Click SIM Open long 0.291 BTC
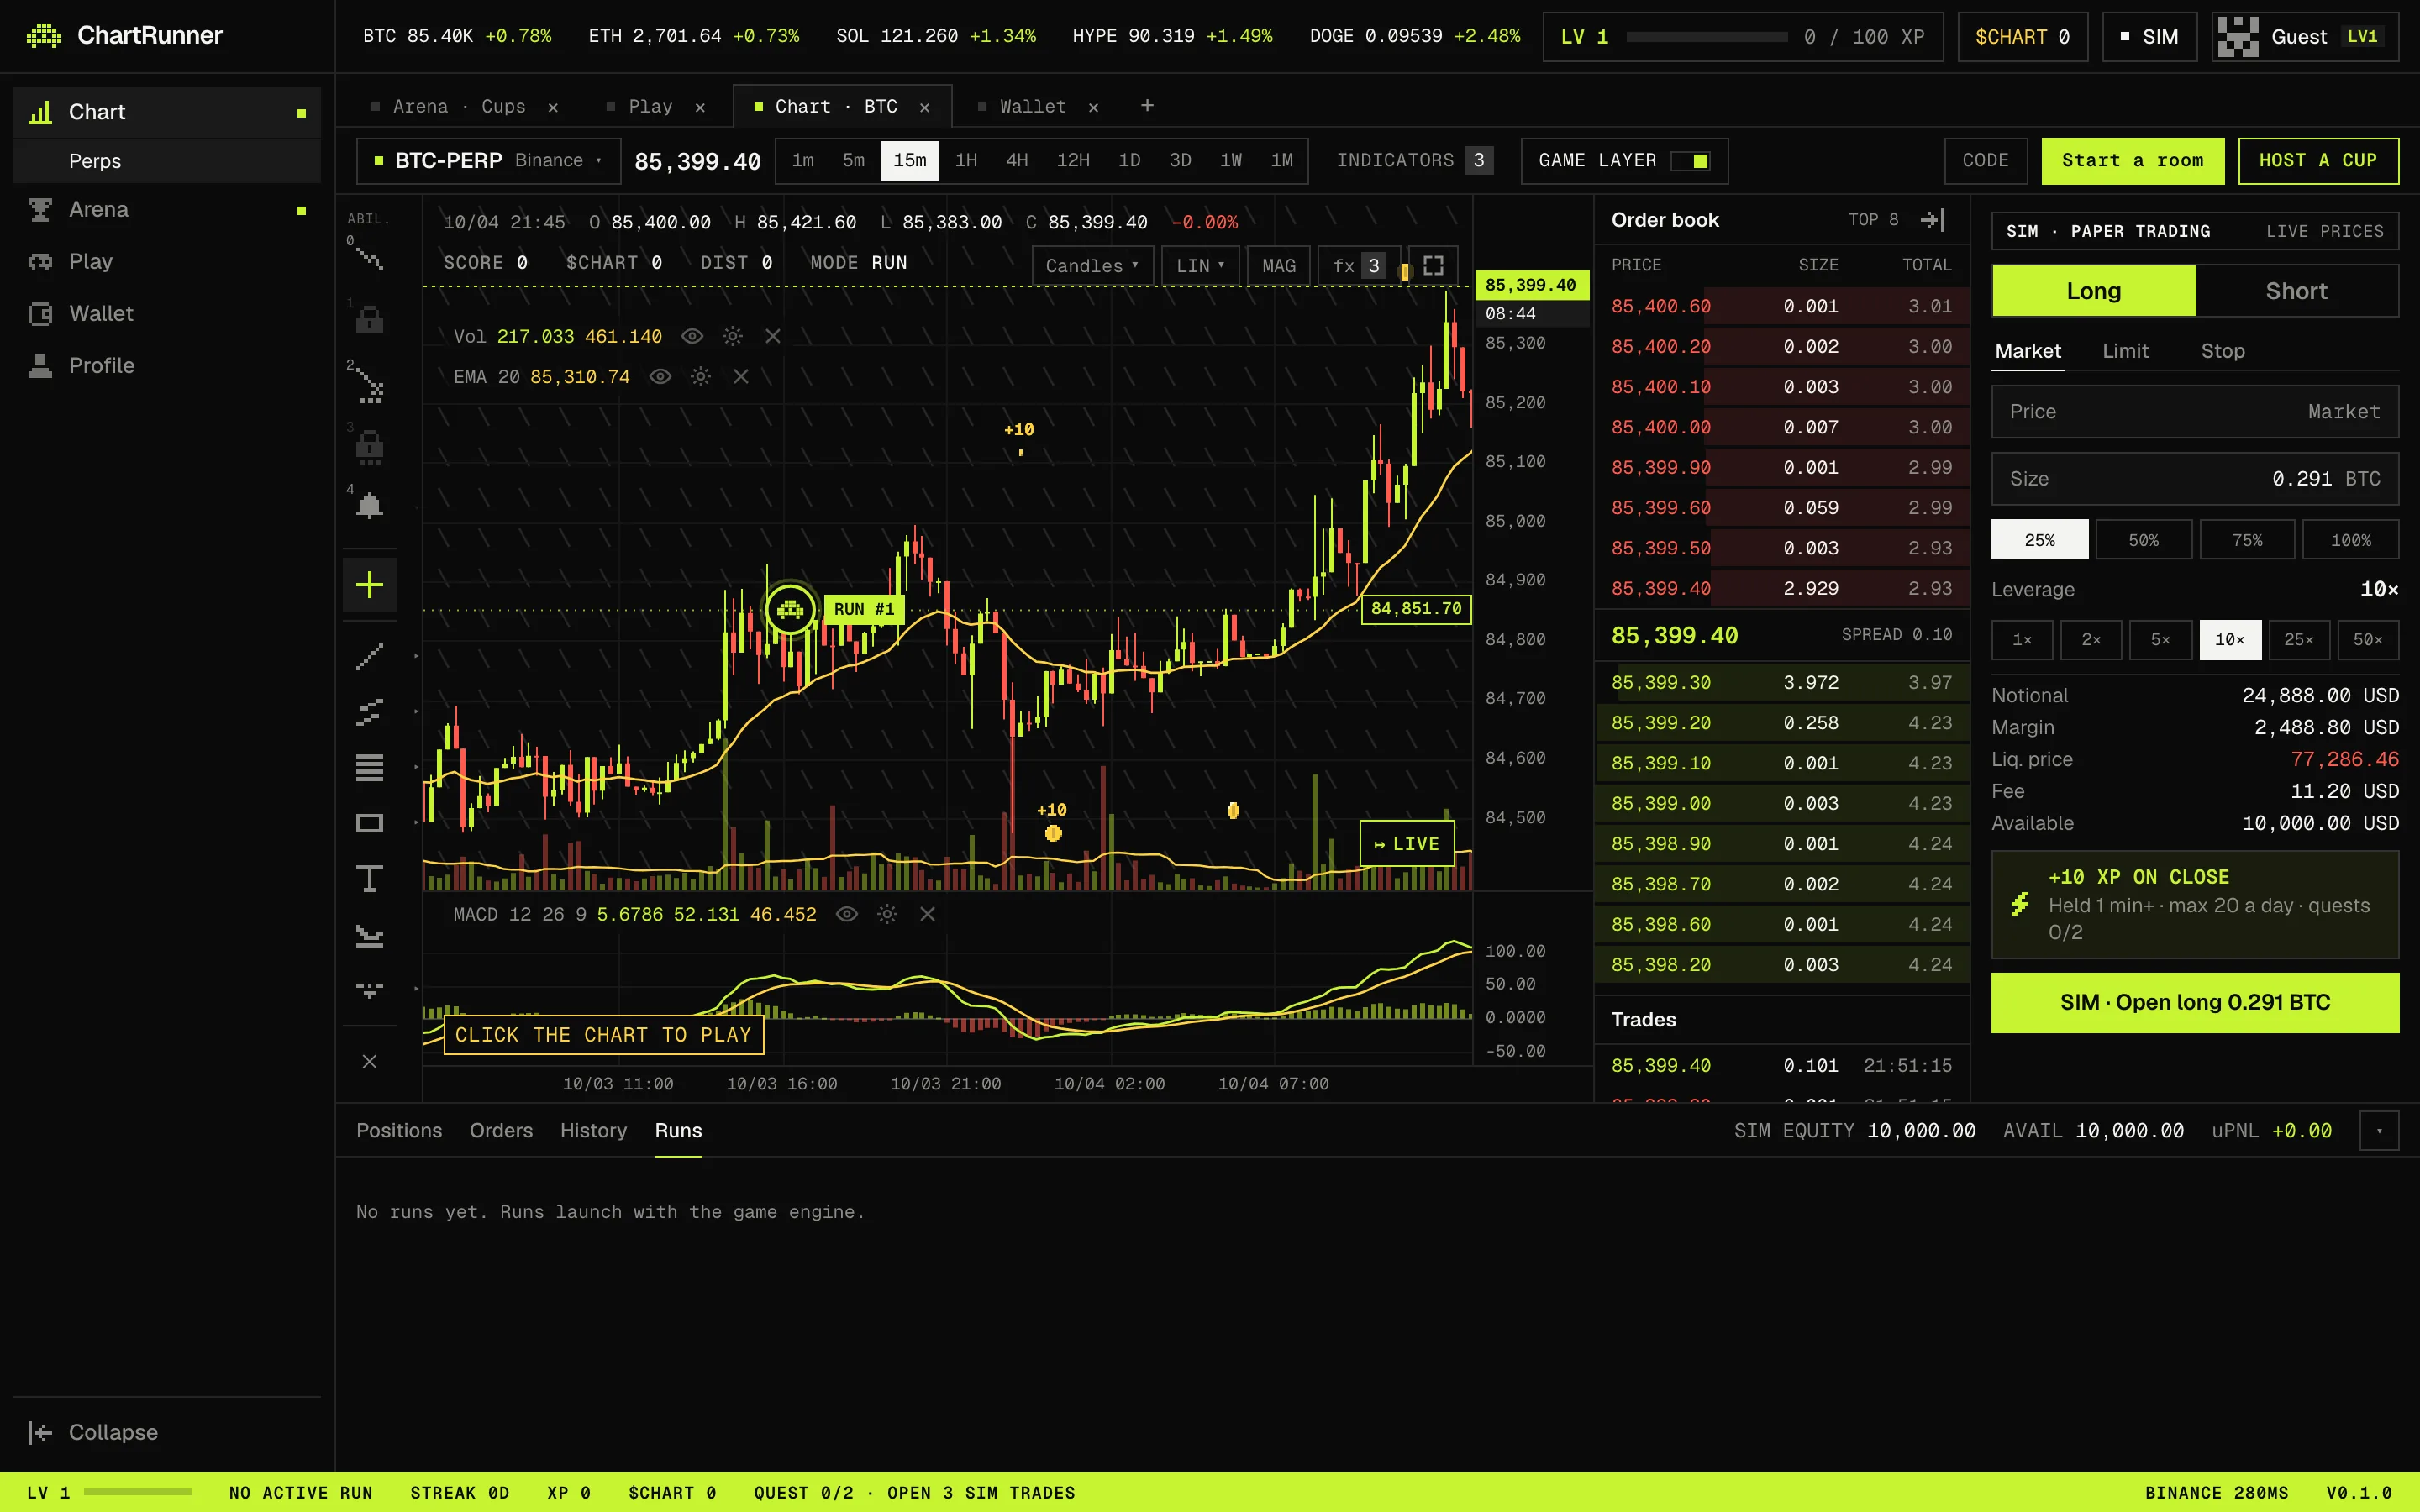 (2195, 1002)
